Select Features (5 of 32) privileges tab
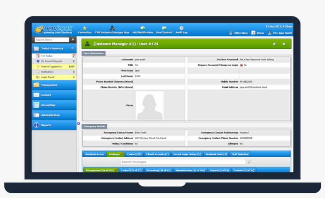Image resolution: width=325 pixels, height=198 pixels. click(x=244, y=170)
